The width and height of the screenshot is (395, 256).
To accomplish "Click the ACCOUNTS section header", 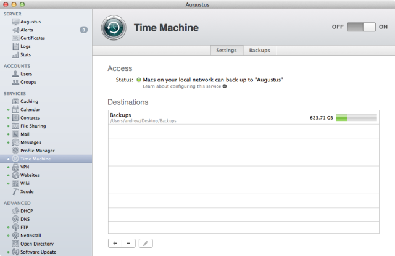I will click(17, 66).
